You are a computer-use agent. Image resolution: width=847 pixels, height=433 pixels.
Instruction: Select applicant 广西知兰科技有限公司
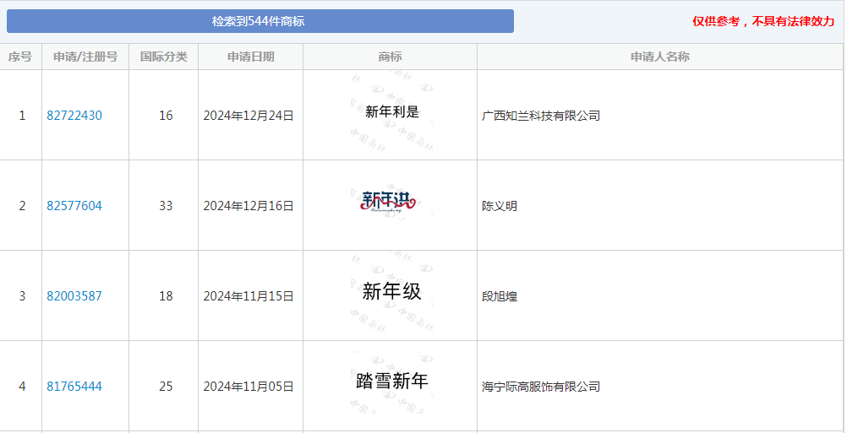[541, 116]
